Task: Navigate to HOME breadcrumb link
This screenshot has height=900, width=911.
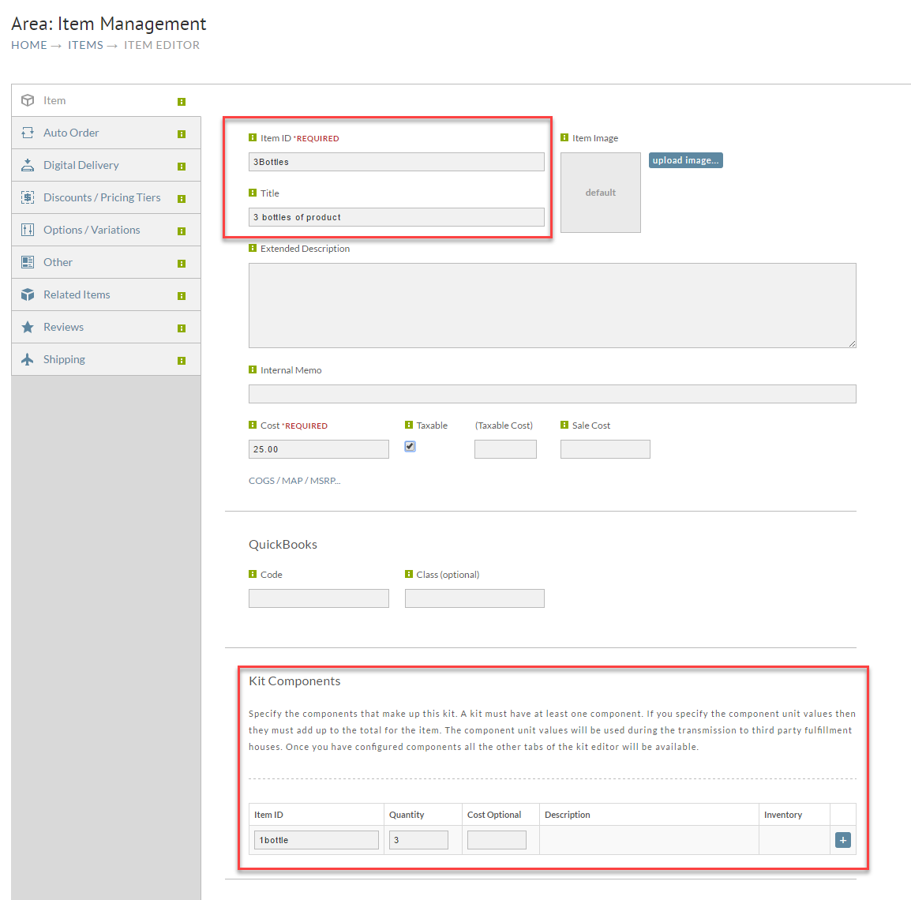Action: pos(29,45)
